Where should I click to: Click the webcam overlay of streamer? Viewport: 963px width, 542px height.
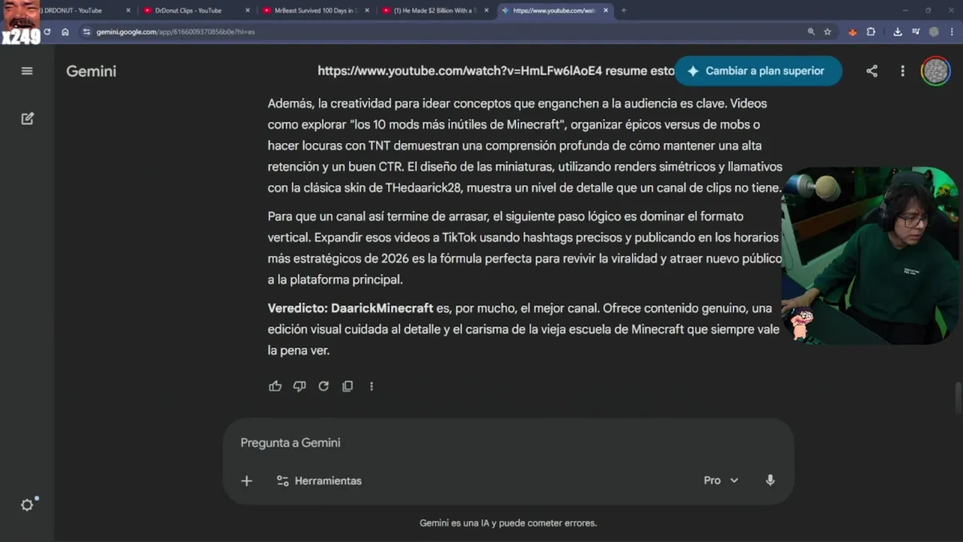click(870, 256)
